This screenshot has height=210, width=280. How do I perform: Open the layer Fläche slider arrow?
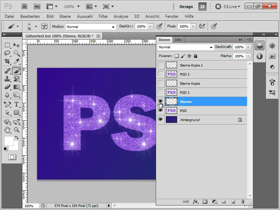[248, 56]
